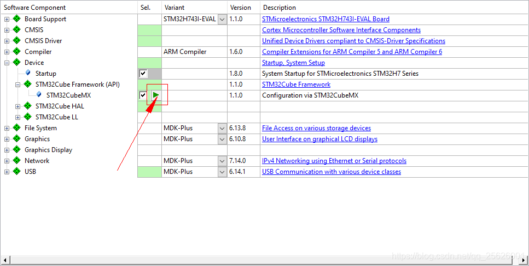Viewport: 529px width, 266px height.
Task: Click the STM32Cube HAL component icon
Action: click(28, 106)
